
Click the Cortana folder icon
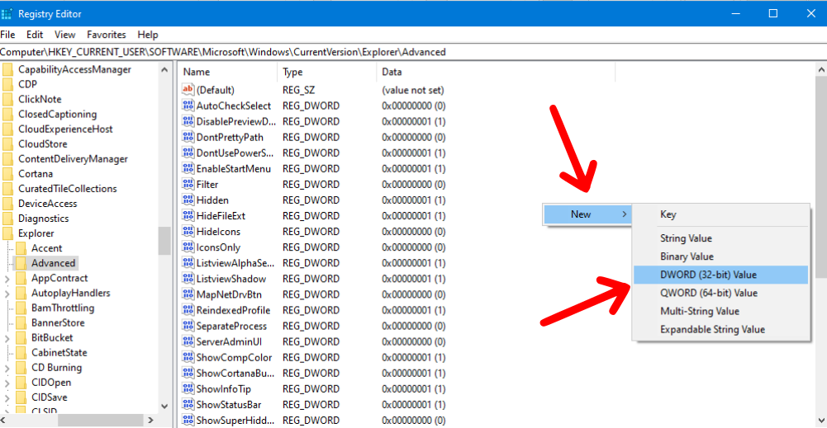tap(8, 174)
